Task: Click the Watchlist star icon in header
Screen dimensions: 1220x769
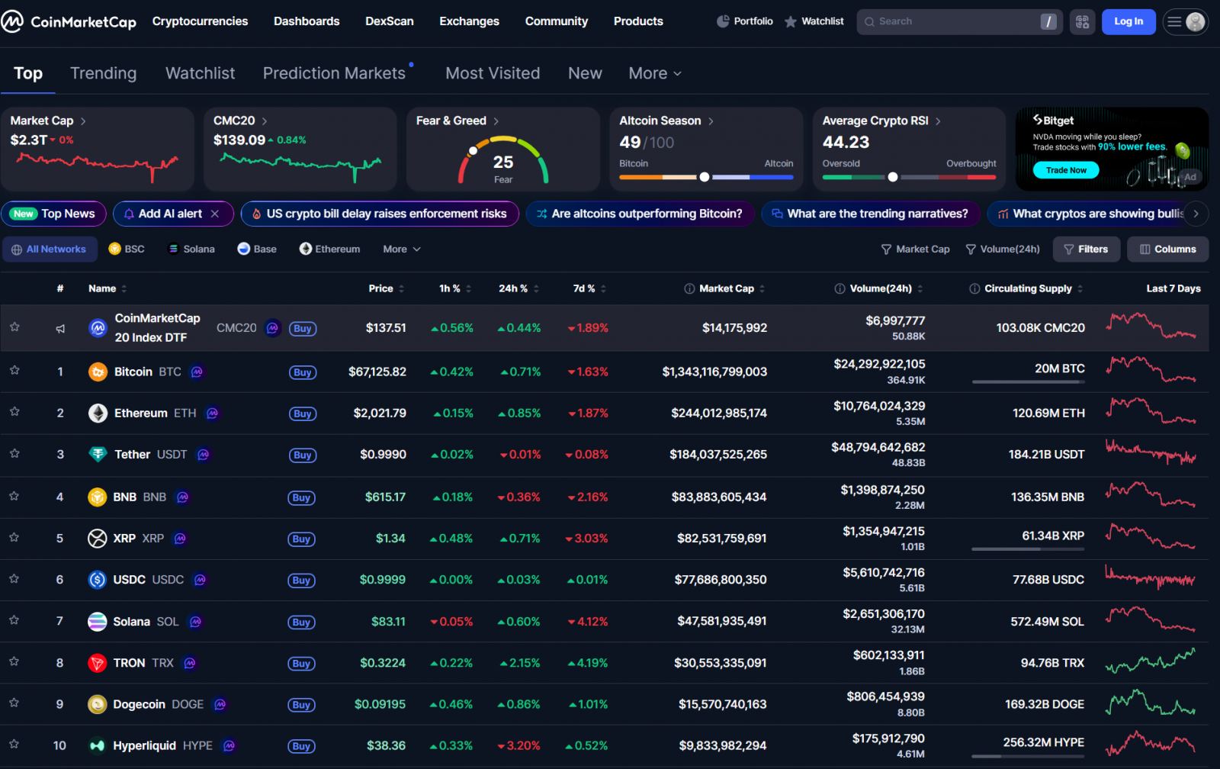Action: pos(791,21)
